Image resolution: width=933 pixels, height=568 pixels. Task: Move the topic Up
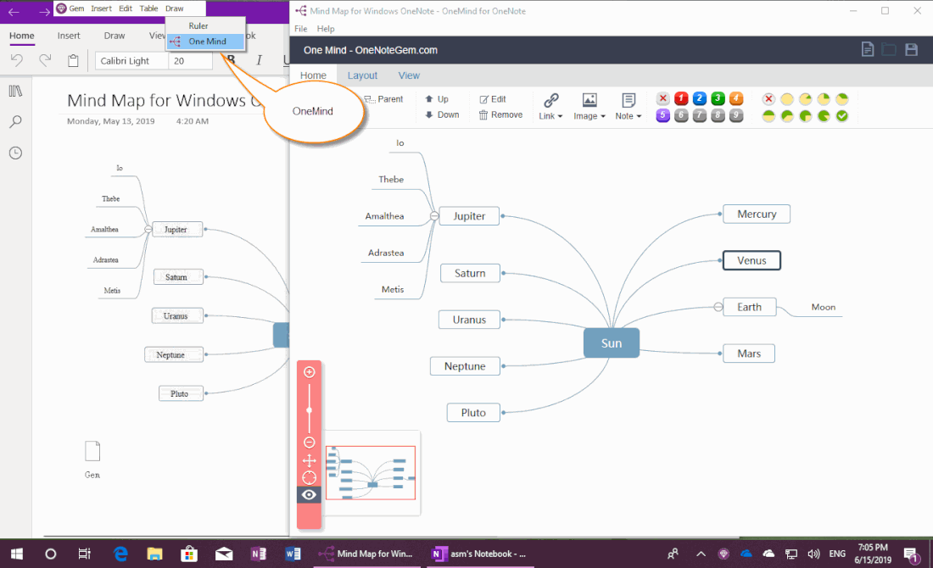pos(438,98)
